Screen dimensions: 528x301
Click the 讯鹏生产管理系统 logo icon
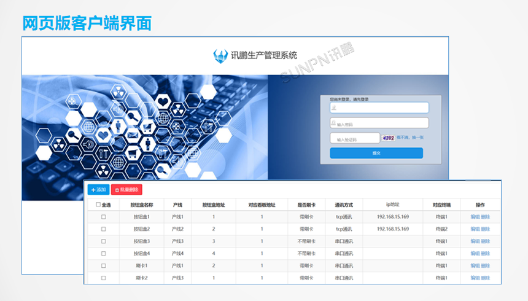click(220, 56)
